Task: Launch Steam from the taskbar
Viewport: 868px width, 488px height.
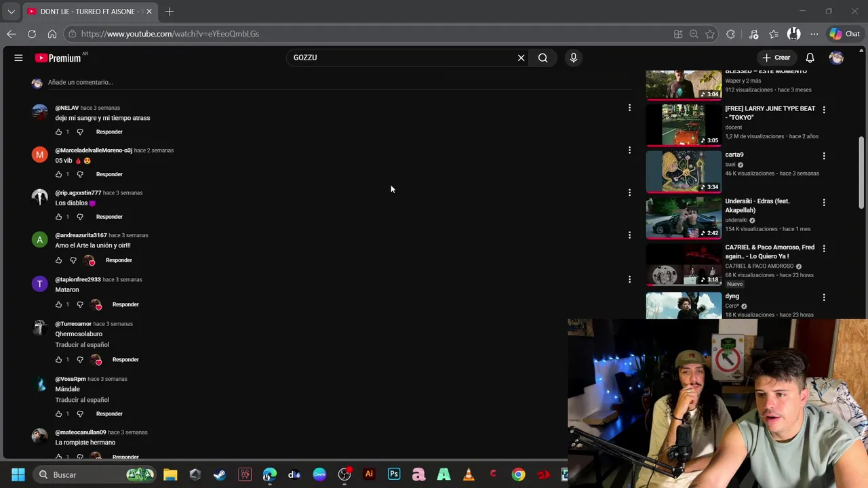Action: pyautogui.click(x=220, y=474)
